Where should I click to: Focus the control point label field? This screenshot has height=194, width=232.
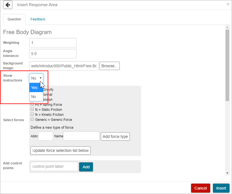pos(54,166)
